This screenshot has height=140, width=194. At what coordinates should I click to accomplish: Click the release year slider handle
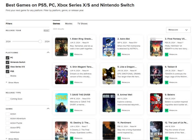coord(40,41)
